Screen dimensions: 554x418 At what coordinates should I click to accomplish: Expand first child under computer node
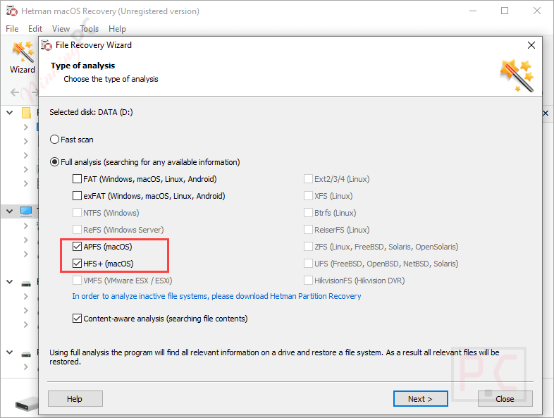25,226
